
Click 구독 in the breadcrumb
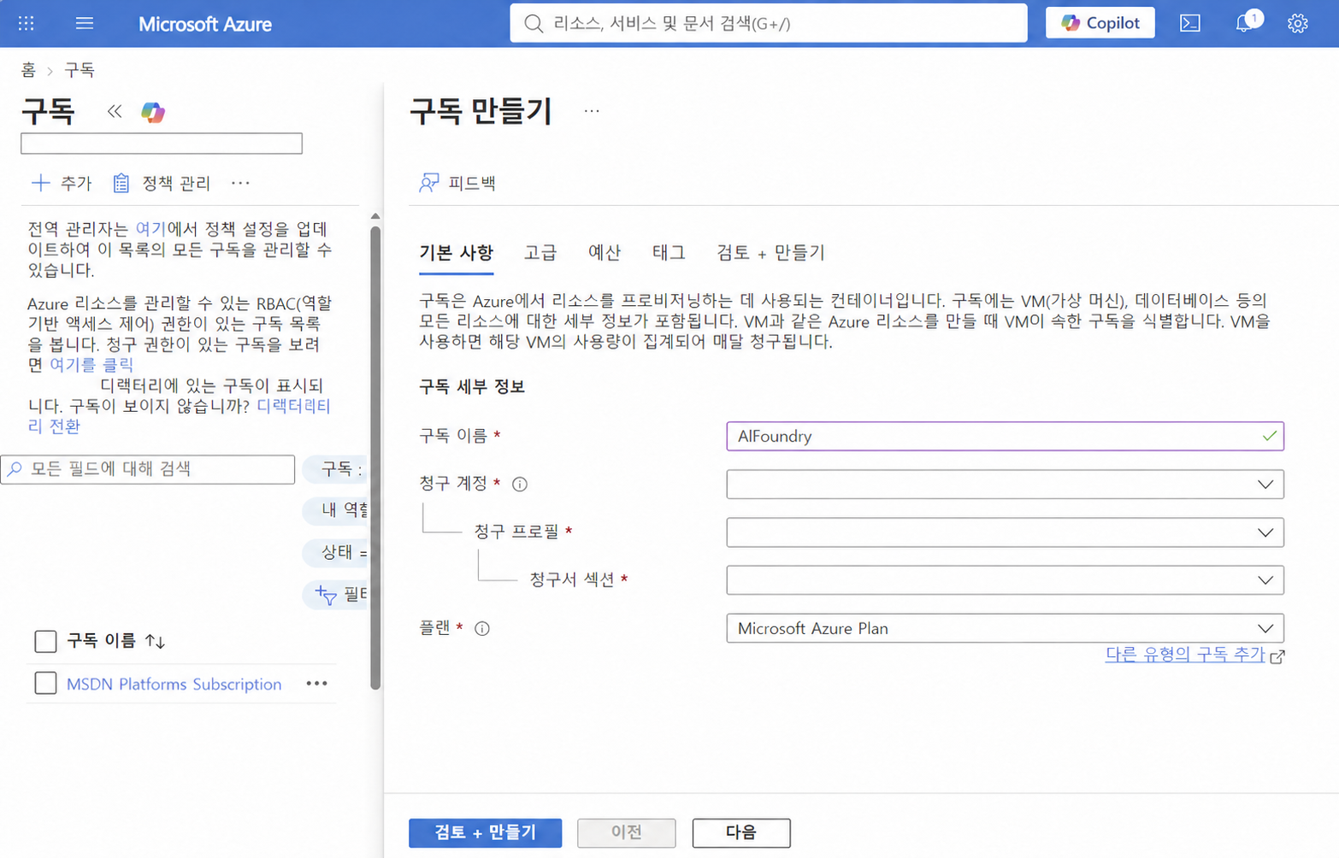[80, 69]
